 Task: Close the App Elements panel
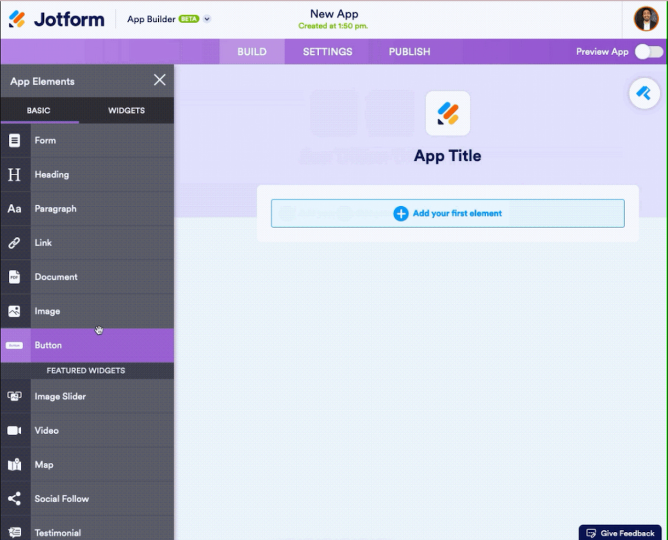159,80
